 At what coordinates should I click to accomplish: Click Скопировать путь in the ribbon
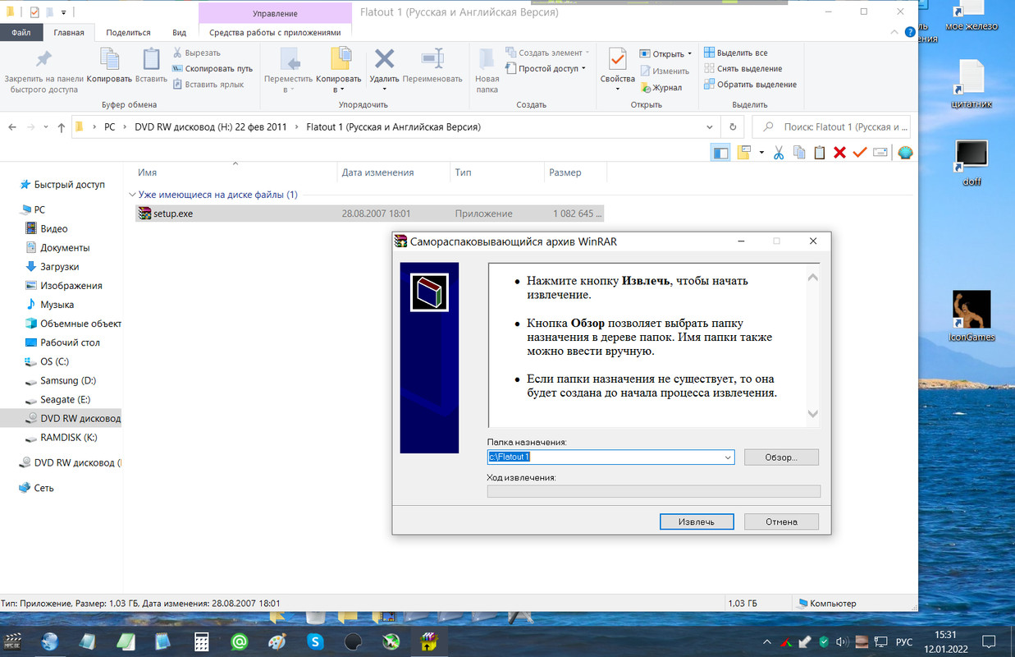[212, 69]
